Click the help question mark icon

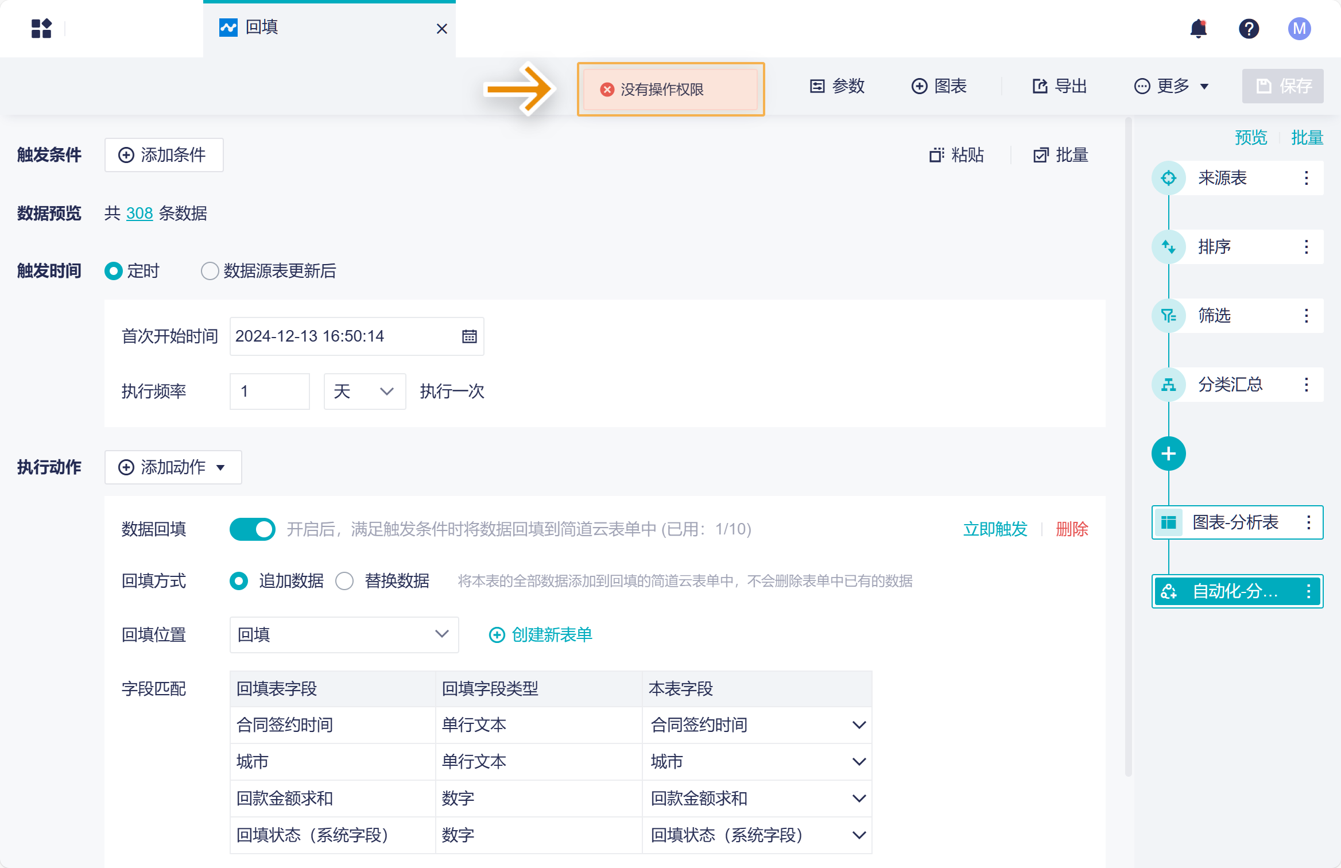(x=1249, y=29)
